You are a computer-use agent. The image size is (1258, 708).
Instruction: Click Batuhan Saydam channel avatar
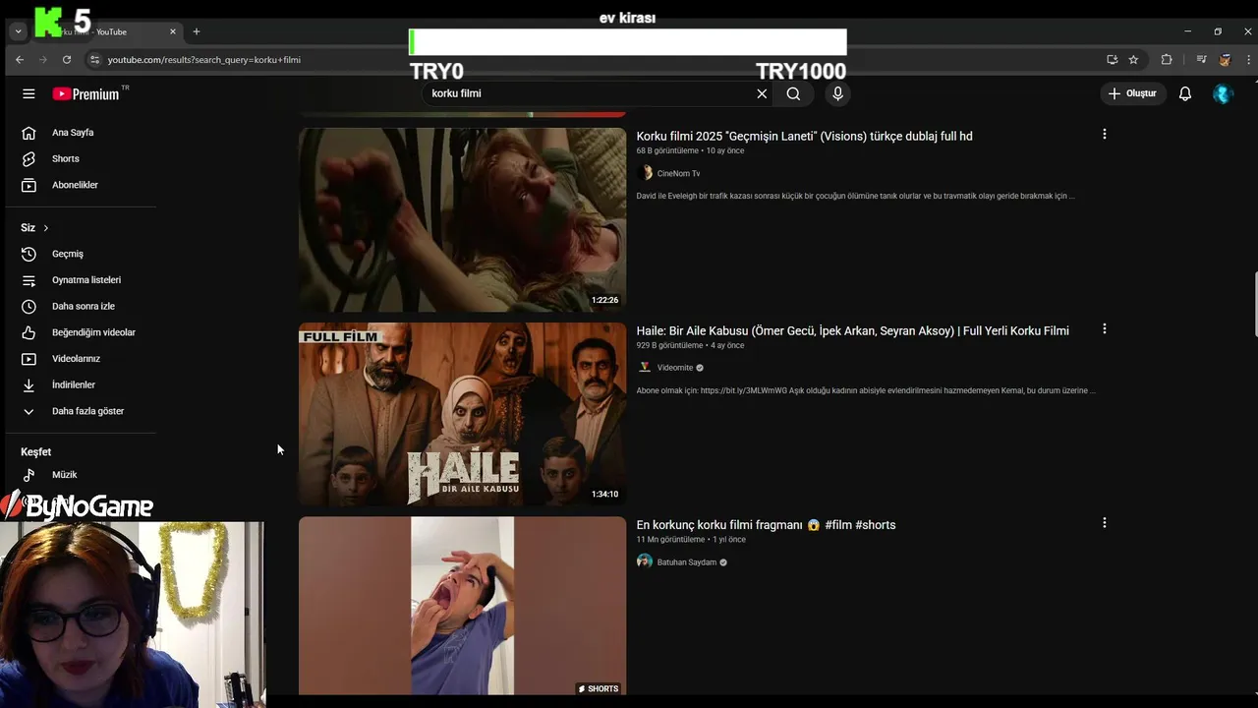click(645, 561)
